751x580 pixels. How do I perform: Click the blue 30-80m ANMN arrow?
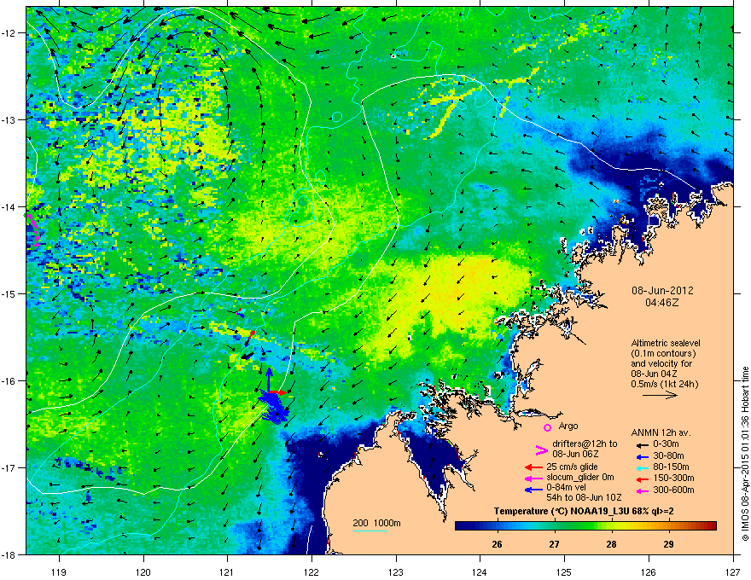(642, 456)
